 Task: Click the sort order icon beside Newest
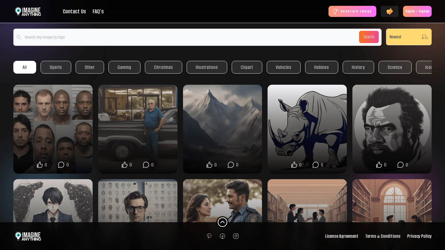[x=425, y=37]
